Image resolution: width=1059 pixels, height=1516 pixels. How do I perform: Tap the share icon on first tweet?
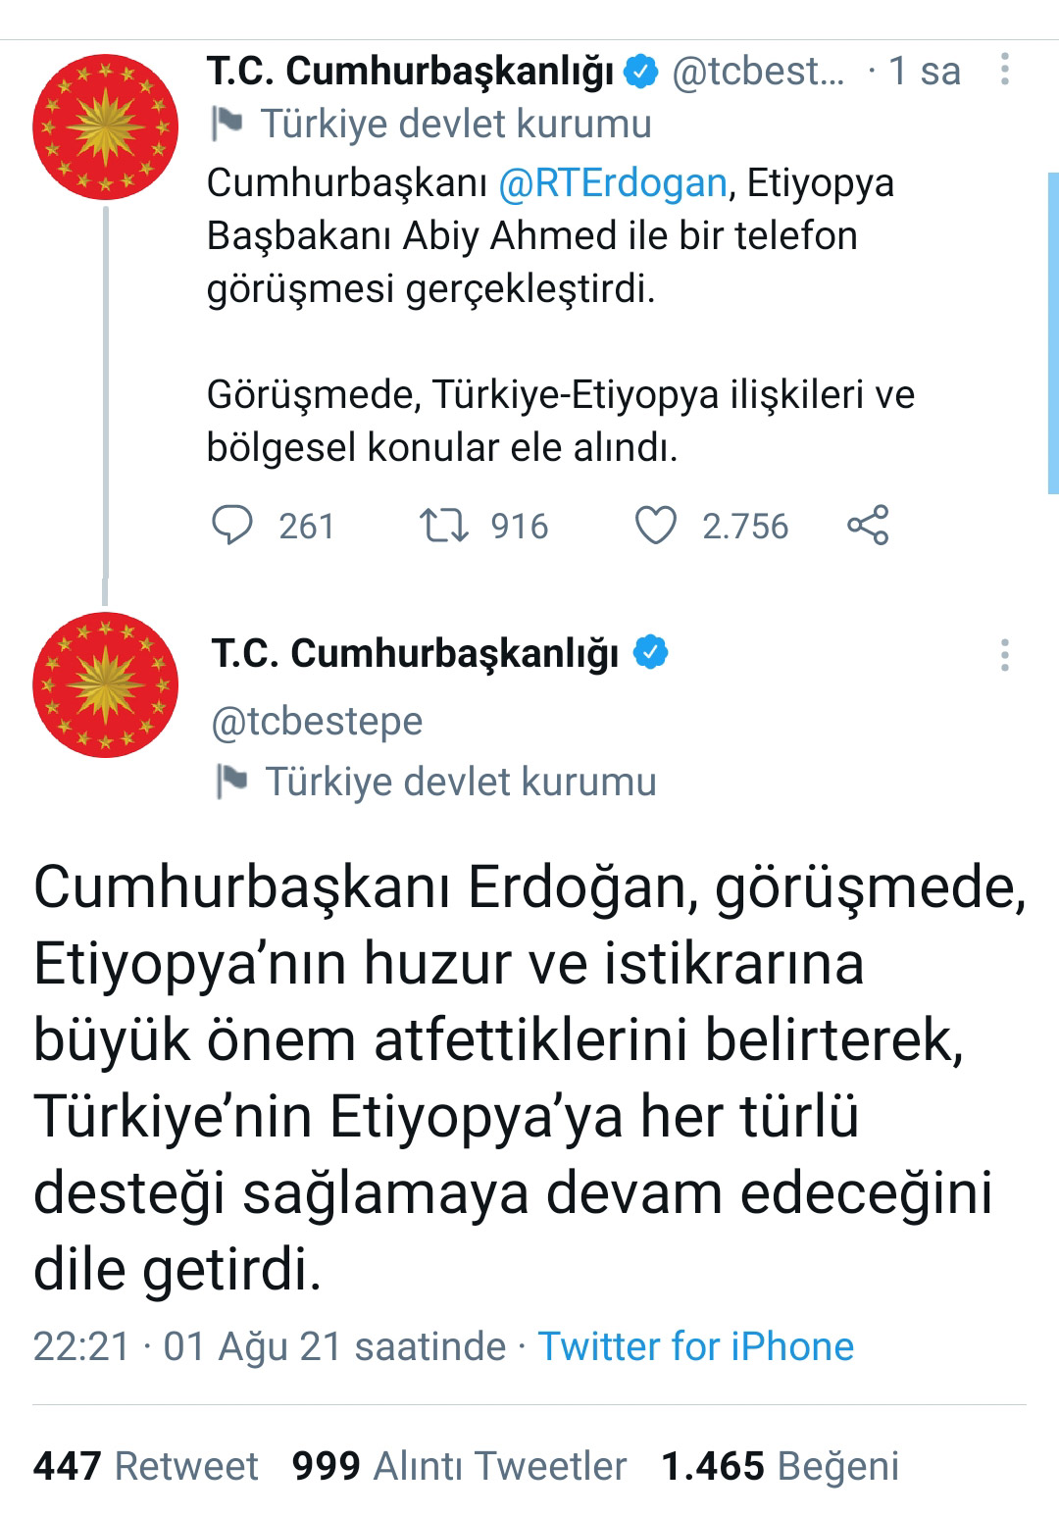868,526
